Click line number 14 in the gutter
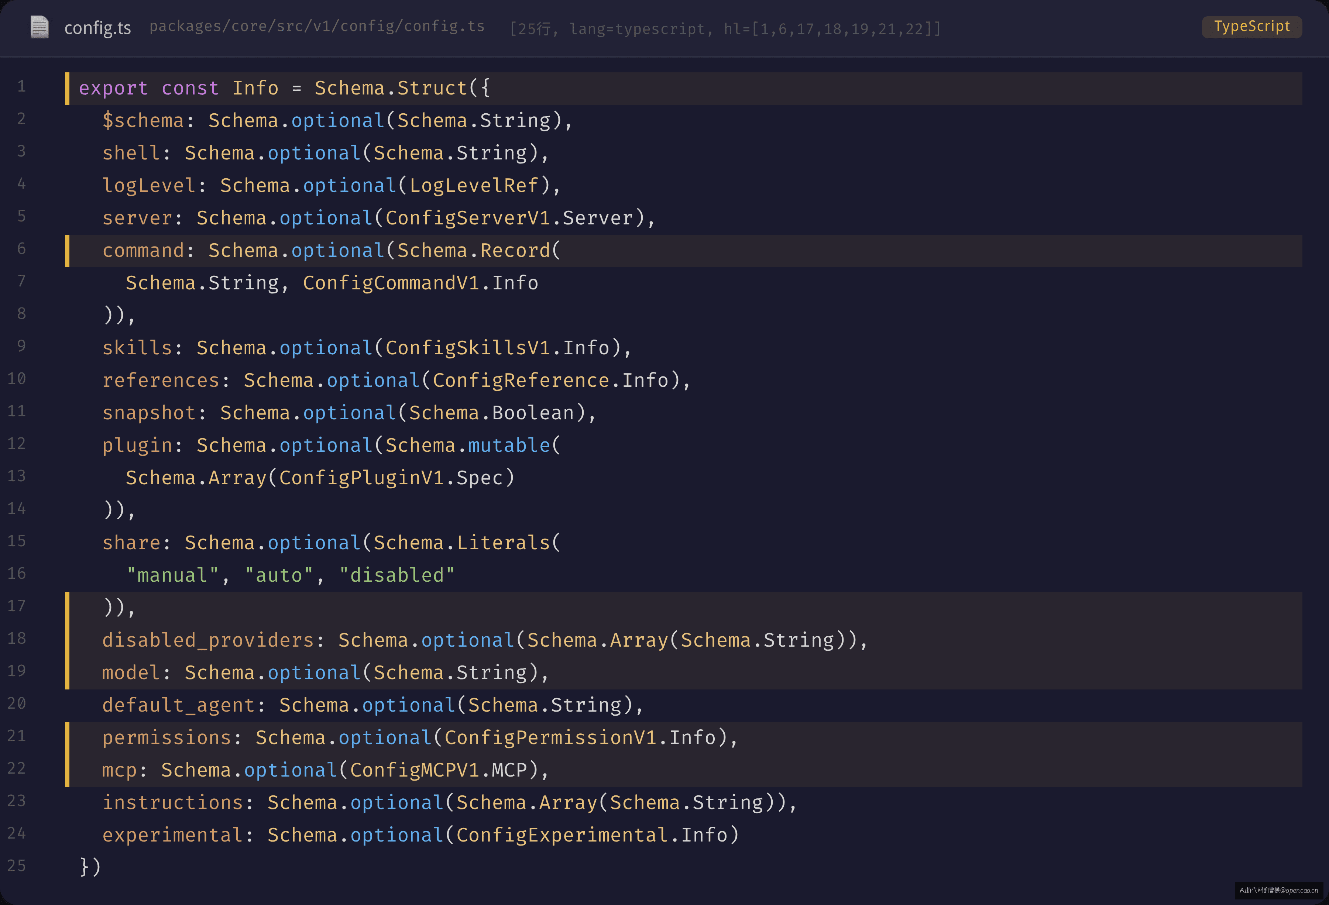The width and height of the screenshot is (1329, 905). click(x=17, y=508)
